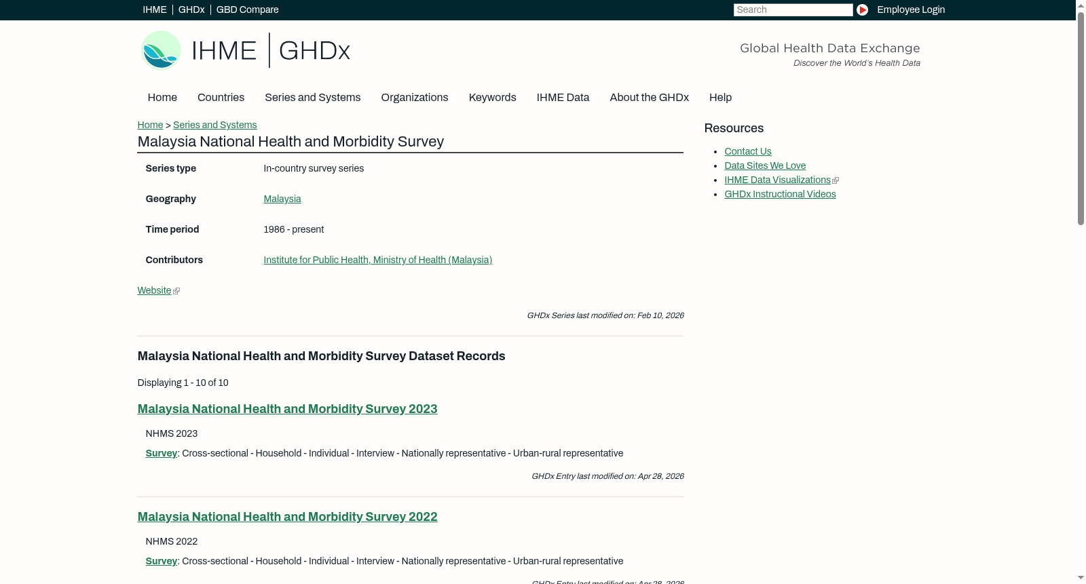Click the 'Resources' sidebar heading
The height and width of the screenshot is (584, 1086).
pyautogui.click(x=734, y=128)
